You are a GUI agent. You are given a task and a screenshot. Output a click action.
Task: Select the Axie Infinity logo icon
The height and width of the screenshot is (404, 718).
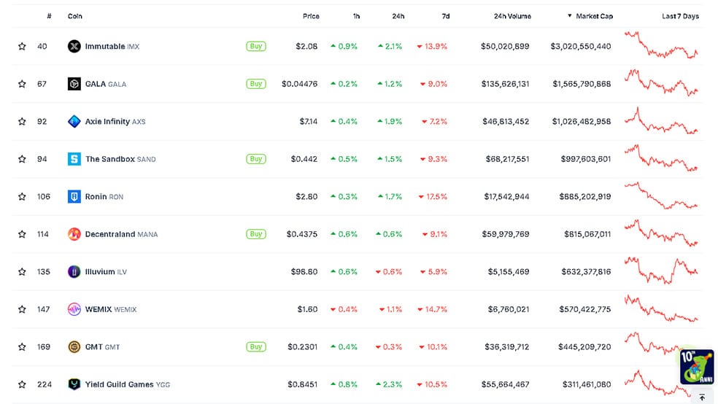[x=74, y=121]
